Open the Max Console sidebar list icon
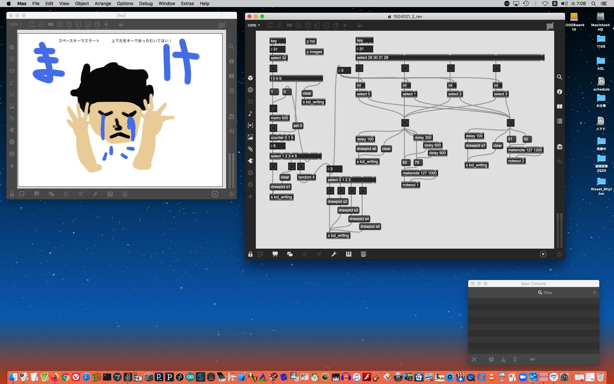Image resolution: width=614 pixels, height=384 pixels. (559, 121)
